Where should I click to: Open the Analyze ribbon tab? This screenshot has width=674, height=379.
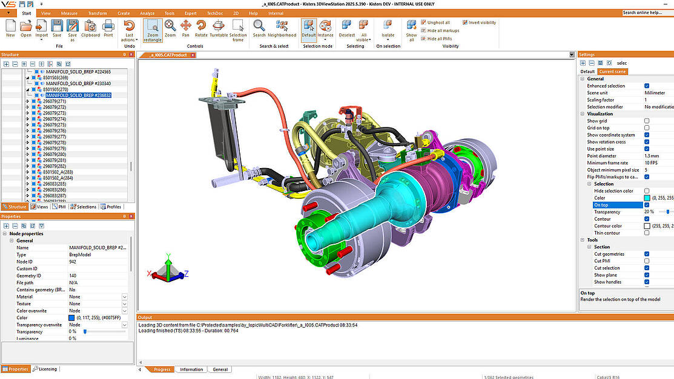pos(147,13)
